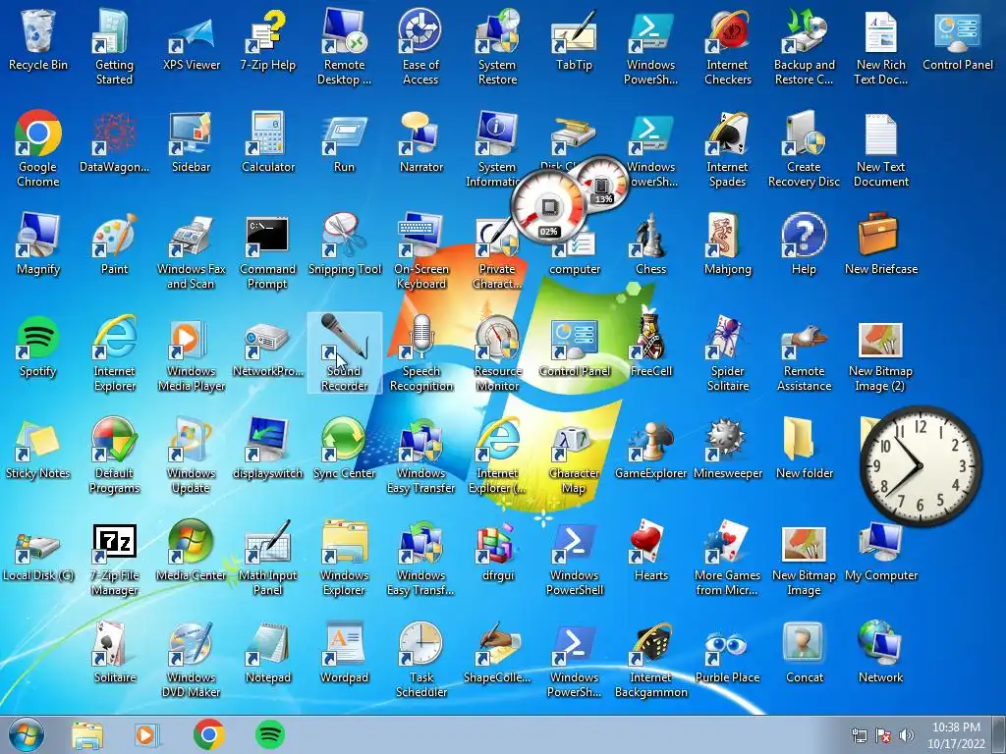This screenshot has height=754, width=1006.
Task: Open 7-Zip Help shortcut
Action: pyautogui.click(x=267, y=32)
